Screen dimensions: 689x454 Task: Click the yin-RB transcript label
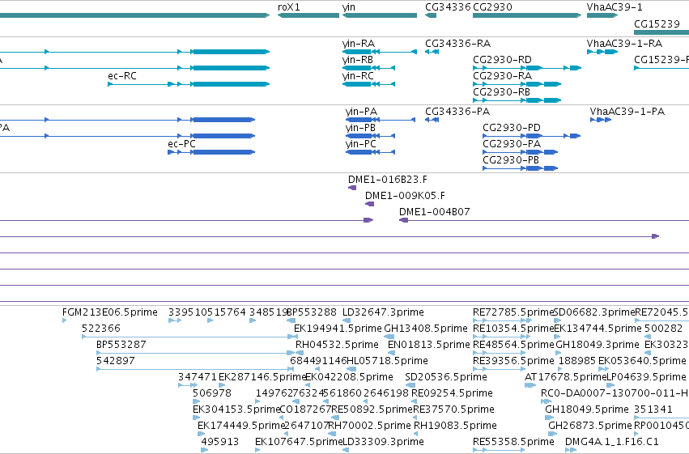[x=358, y=60]
